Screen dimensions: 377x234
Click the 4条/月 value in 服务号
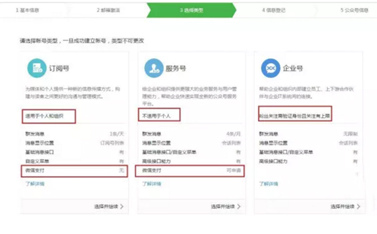234,134
